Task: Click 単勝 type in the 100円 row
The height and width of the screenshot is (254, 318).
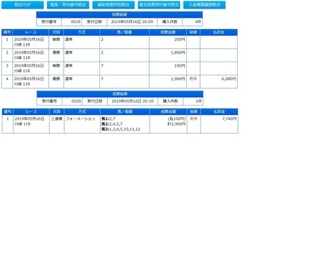Action: 56,65
